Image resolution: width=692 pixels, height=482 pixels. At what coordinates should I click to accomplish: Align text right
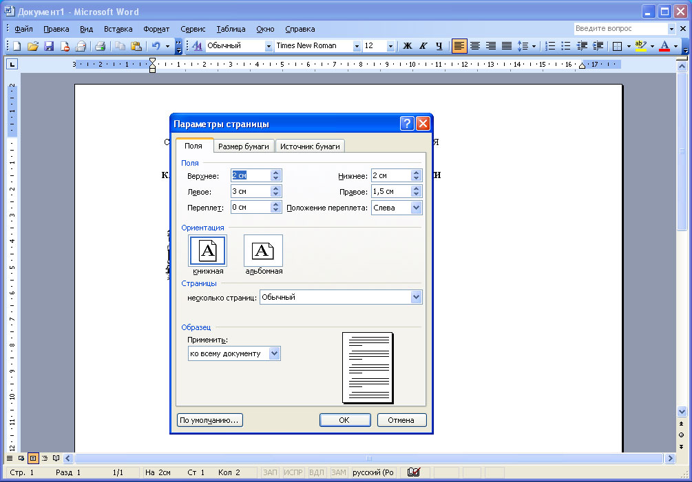[491, 46]
